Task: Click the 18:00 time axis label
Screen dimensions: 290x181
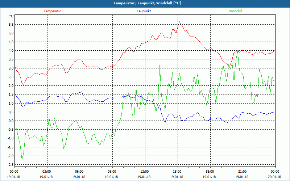Action: 211,172
